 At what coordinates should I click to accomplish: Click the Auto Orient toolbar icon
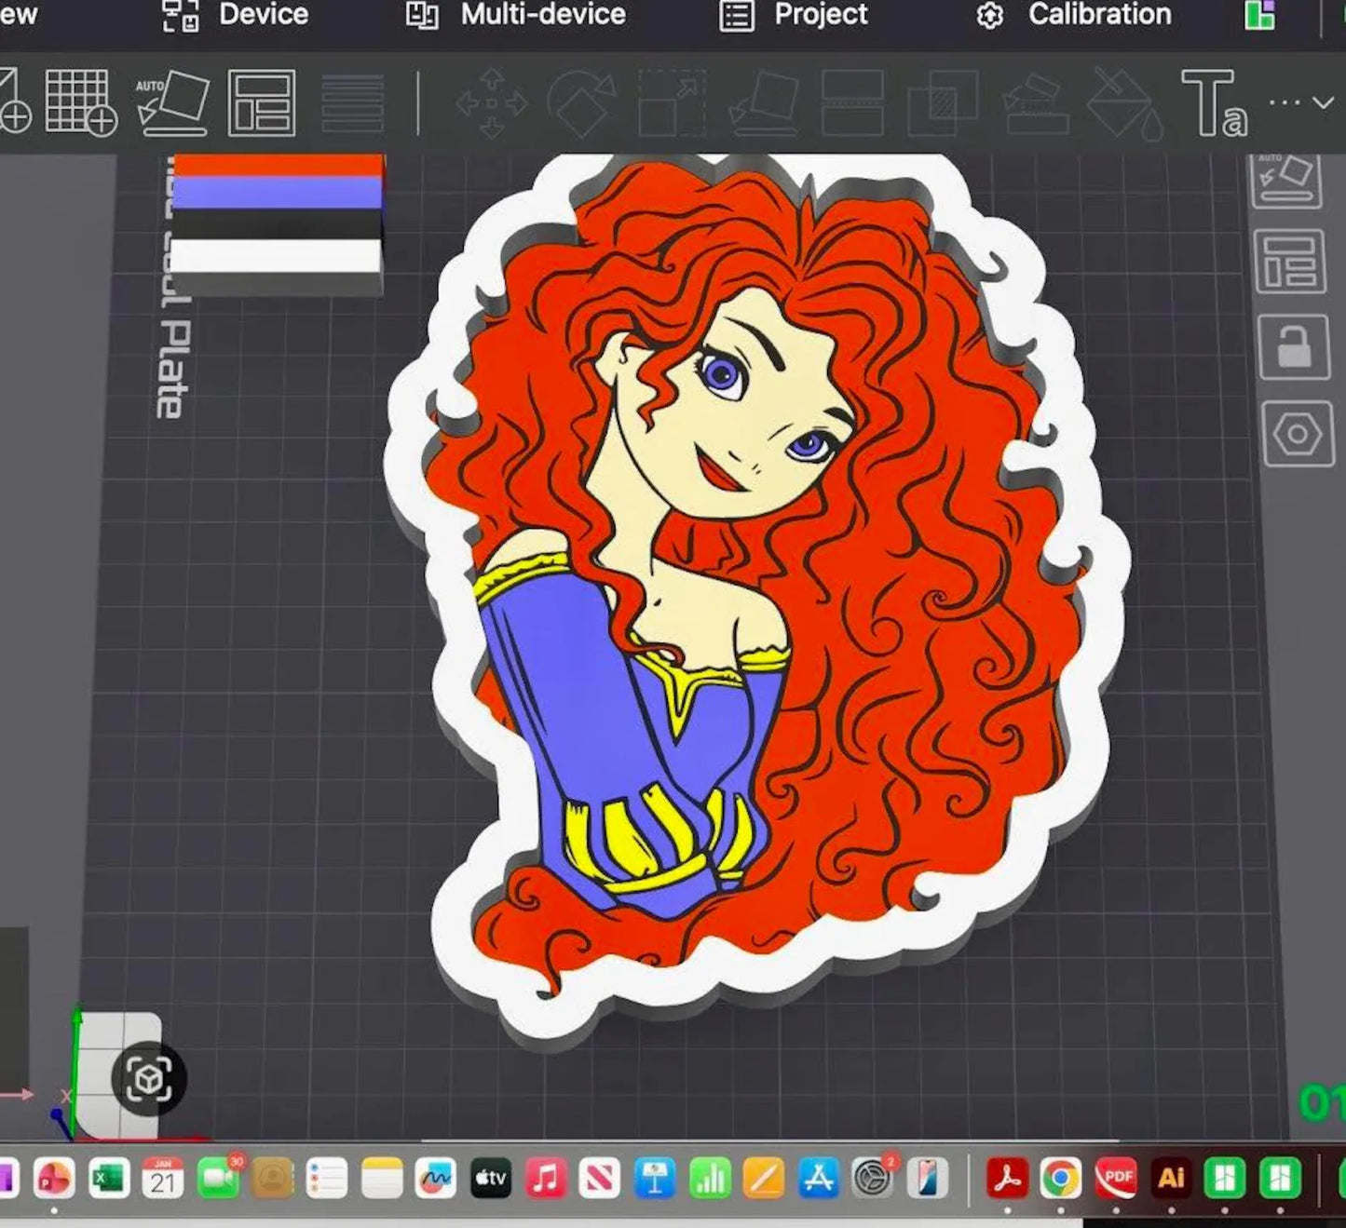tap(172, 102)
